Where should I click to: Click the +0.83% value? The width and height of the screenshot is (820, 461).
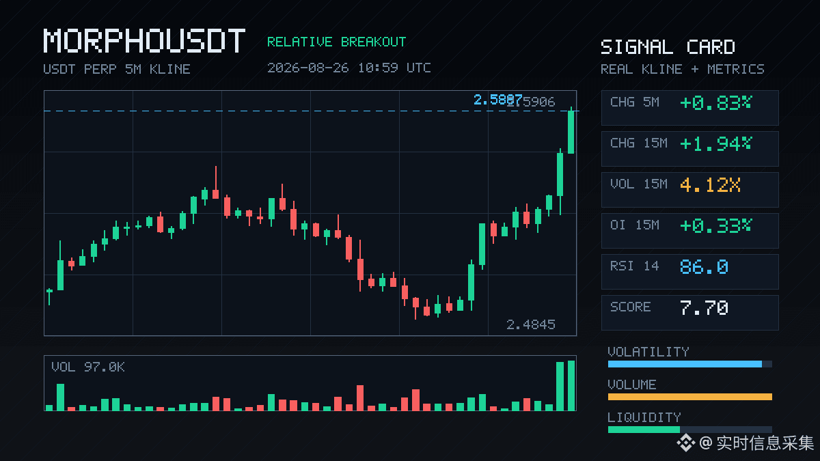pos(715,102)
